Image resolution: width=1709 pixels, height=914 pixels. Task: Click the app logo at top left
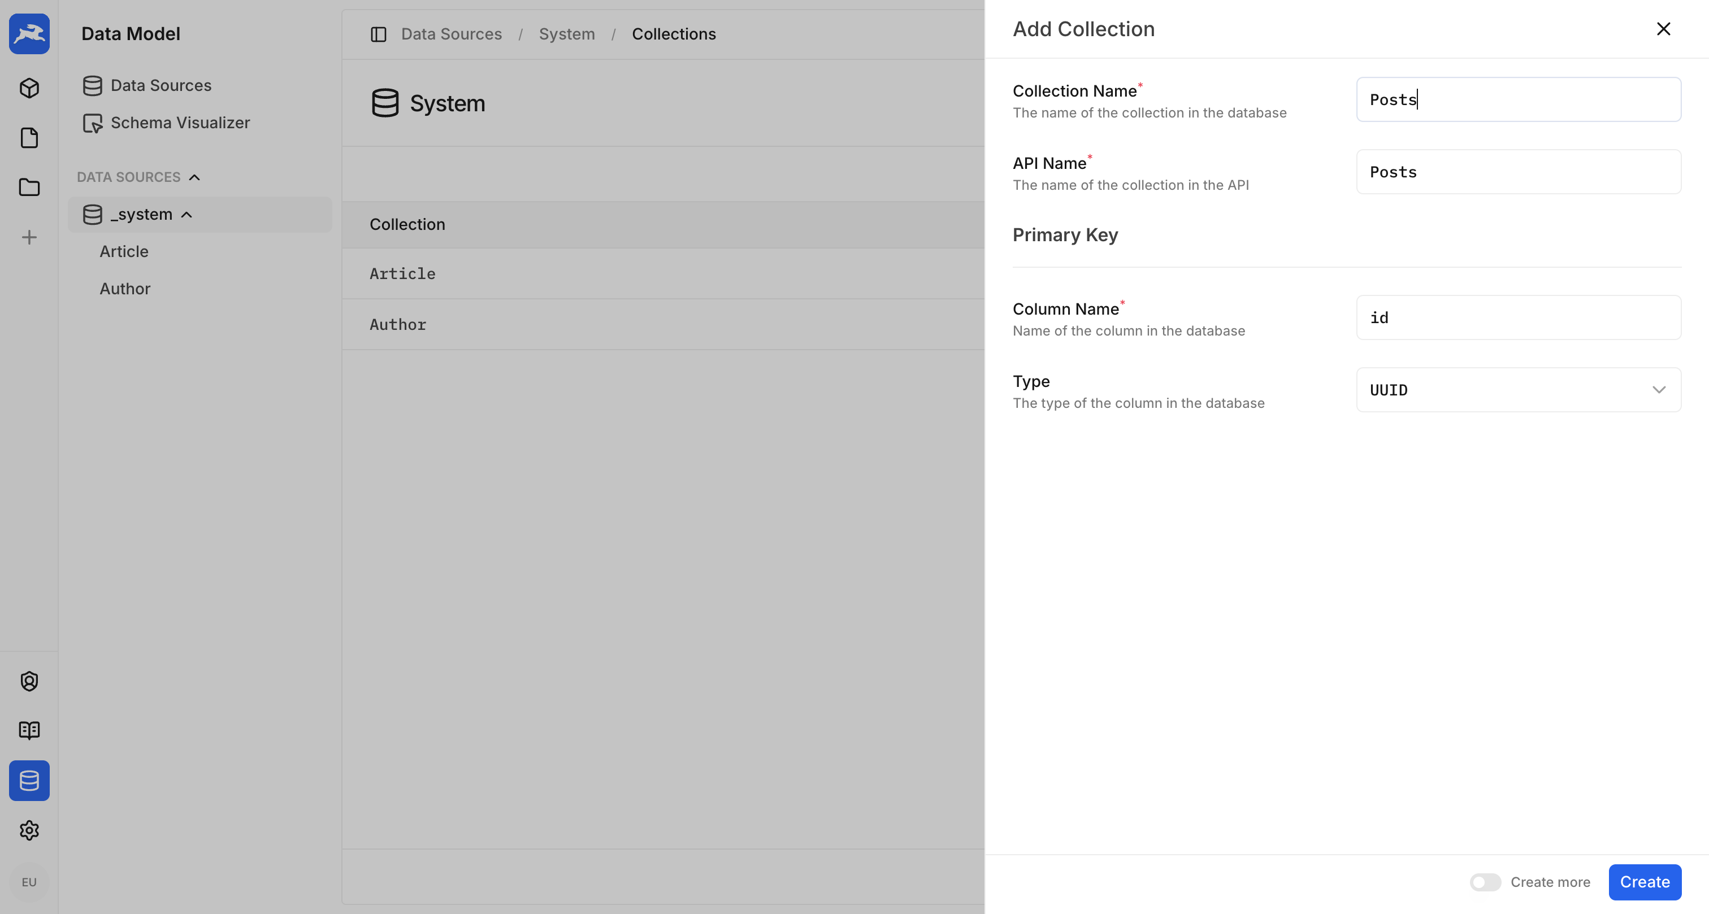coord(29,34)
